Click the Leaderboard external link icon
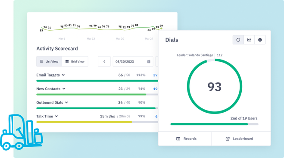This screenshot has height=158, width=284. coord(228,139)
